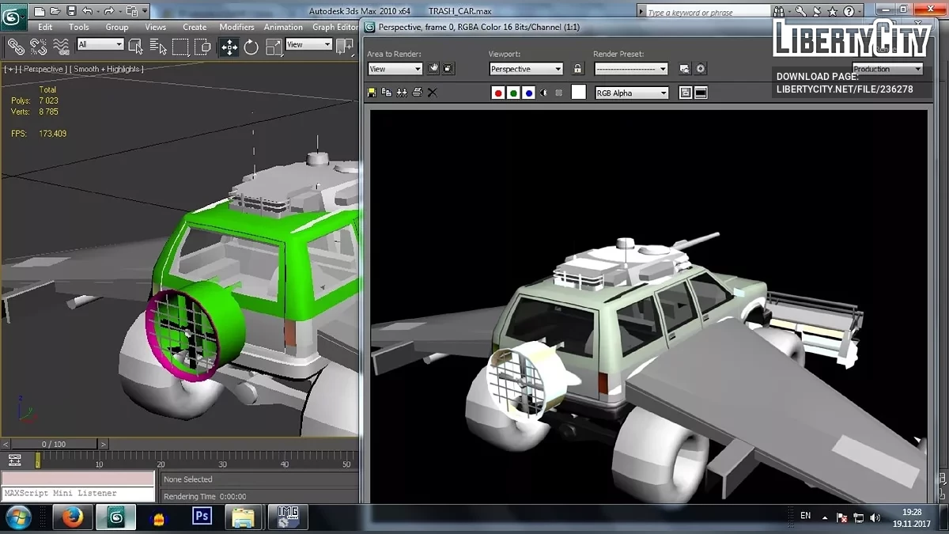Activate the Rotate tool
949x534 pixels.
click(x=251, y=47)
